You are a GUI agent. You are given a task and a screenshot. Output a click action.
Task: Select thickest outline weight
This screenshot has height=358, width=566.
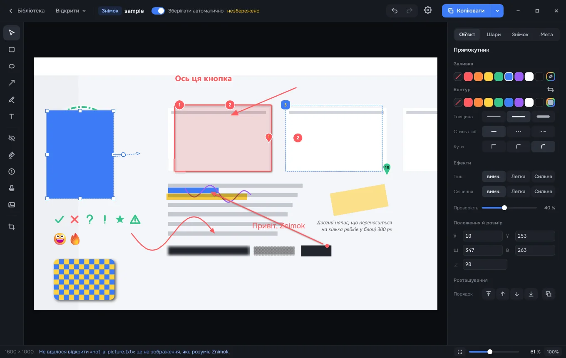click(543, 117)
